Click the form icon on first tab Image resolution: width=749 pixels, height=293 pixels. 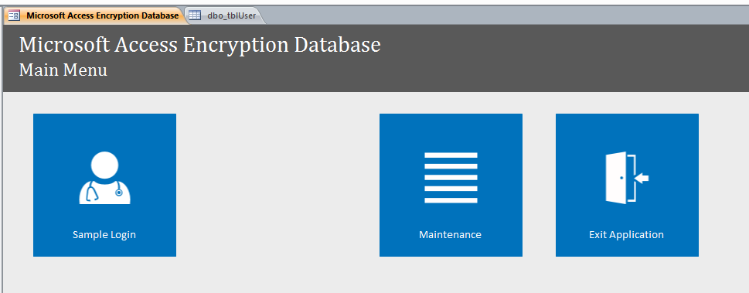click(x=15, y=15)
